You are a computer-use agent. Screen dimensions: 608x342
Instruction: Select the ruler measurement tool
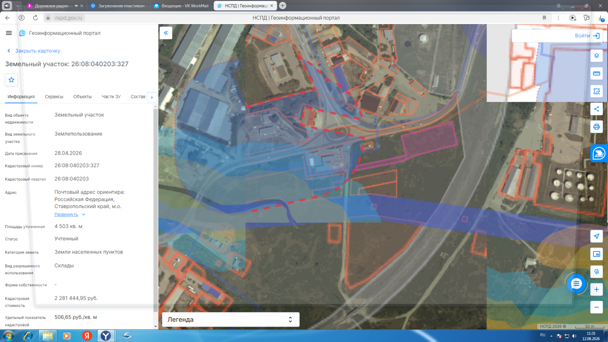tap(597, 73)
